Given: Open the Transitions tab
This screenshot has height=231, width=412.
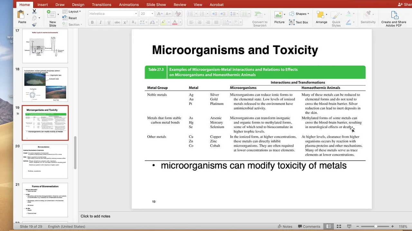Looking at the screenshot, I should tap(102, 4).
